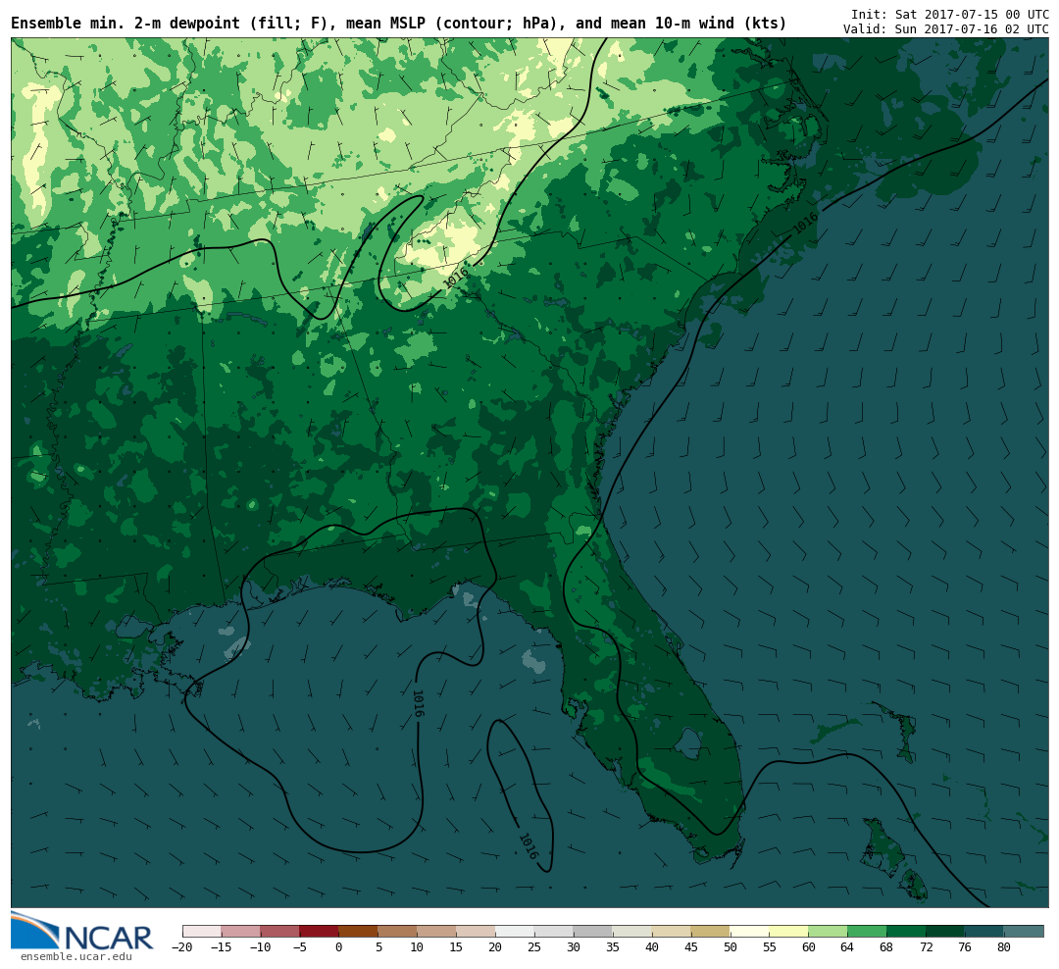
Task: Click the 35 colorbar tick label
Action: click(613, 947)
